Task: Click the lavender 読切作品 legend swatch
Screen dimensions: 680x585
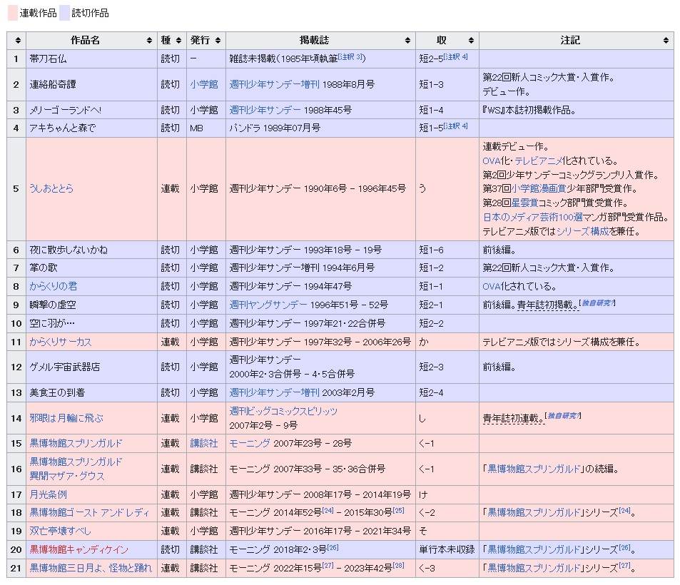Action: point(64,13)
